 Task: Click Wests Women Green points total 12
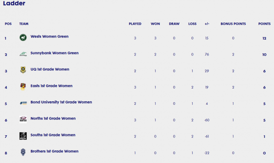pos(264,38)
